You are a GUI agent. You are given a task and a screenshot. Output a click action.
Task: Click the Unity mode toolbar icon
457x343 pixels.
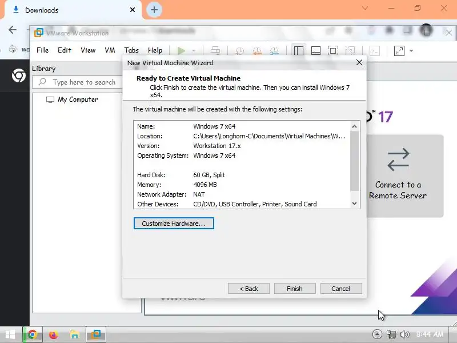[x=350, y=51]
